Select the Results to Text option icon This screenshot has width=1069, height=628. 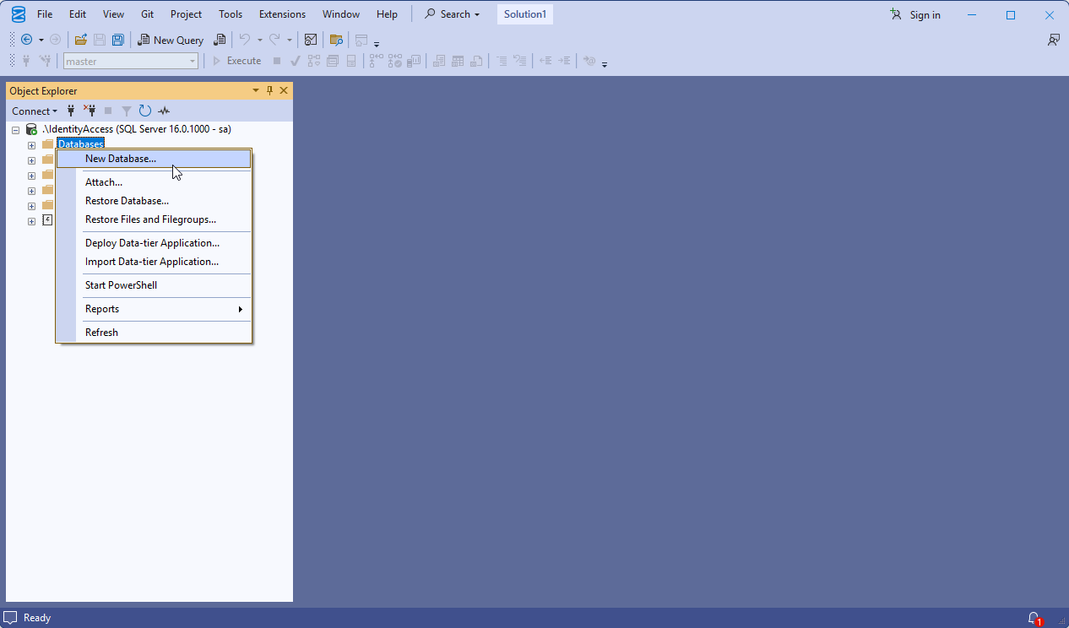point(439,61)
